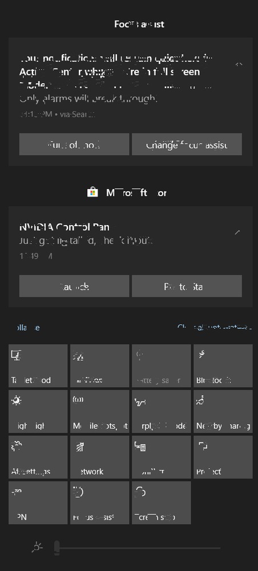
Task: Click the Airplane mode tile icon
Action: click(x=140, y=402)
